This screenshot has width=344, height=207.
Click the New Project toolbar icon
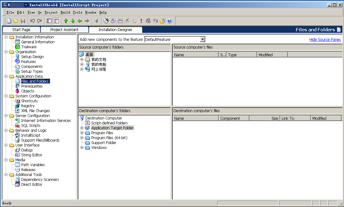(x=9, y=21)
